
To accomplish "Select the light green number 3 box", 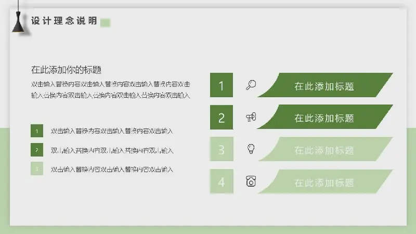I will tap(222, 150).
